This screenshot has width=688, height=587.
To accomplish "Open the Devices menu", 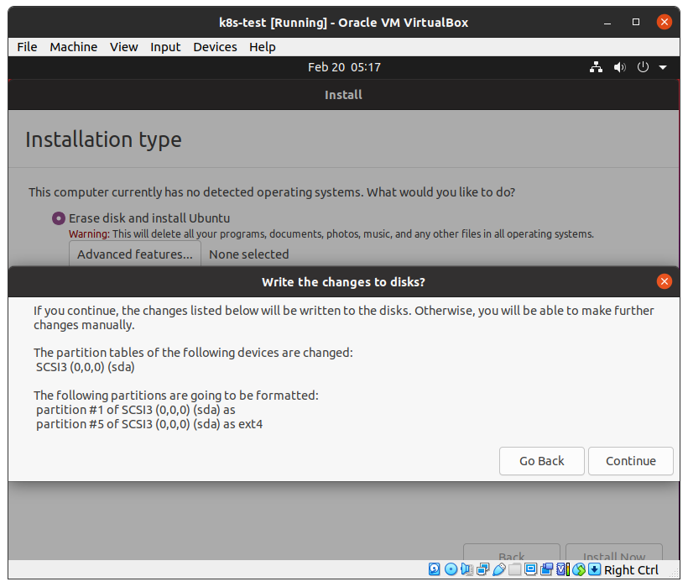I will coord(215,47).
